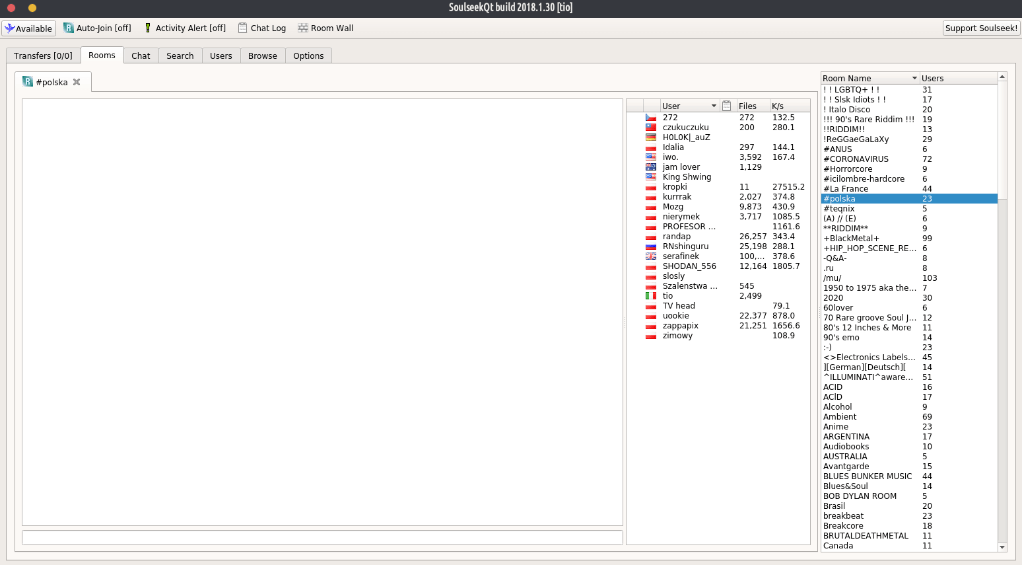Toggle Activity Alert off button
Viewport: 1022px width, 565px height.
185,28
